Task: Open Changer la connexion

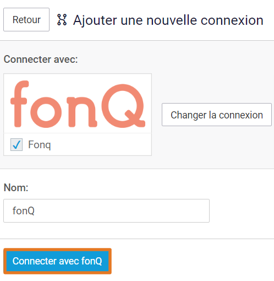Action: [x=217, y=115]
